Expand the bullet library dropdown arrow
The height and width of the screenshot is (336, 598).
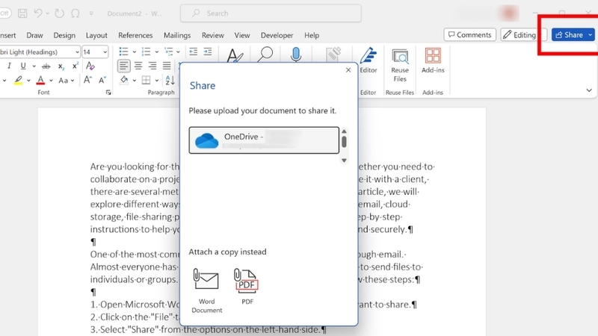coord(135,52)
